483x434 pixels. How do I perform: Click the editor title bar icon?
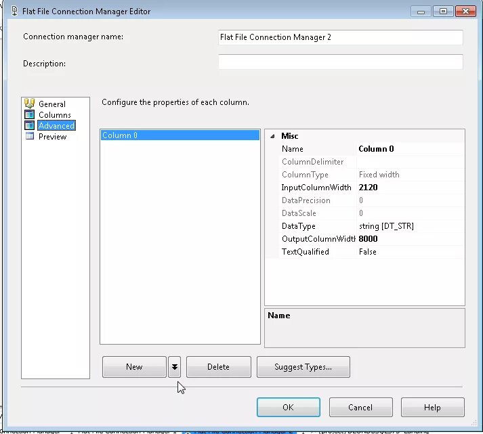pos(14,11)
